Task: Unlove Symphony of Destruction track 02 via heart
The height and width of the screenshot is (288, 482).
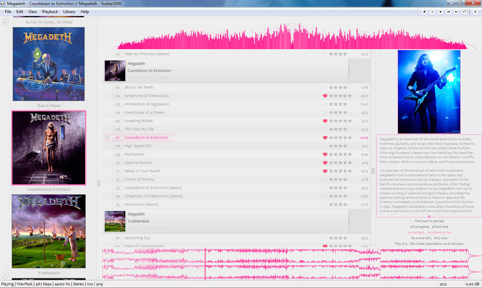Action: click(x=325, y=96)
